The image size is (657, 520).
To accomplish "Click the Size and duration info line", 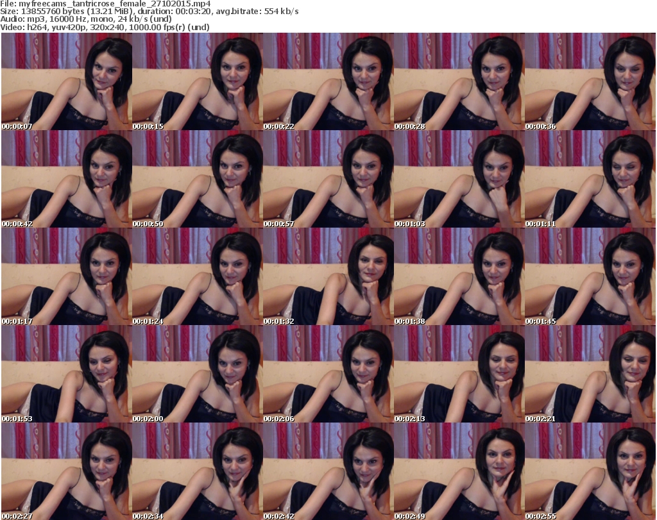I will coord(149,12).
